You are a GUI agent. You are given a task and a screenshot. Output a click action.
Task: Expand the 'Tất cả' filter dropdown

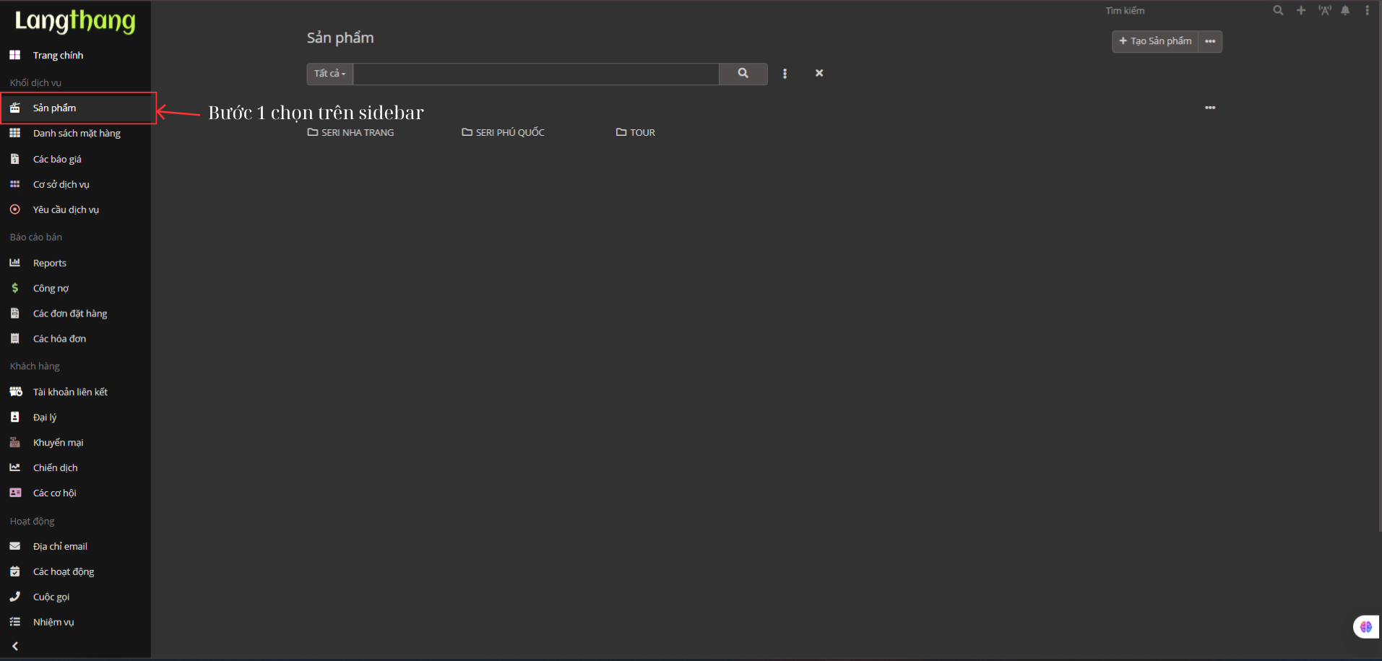coord(330,74)
